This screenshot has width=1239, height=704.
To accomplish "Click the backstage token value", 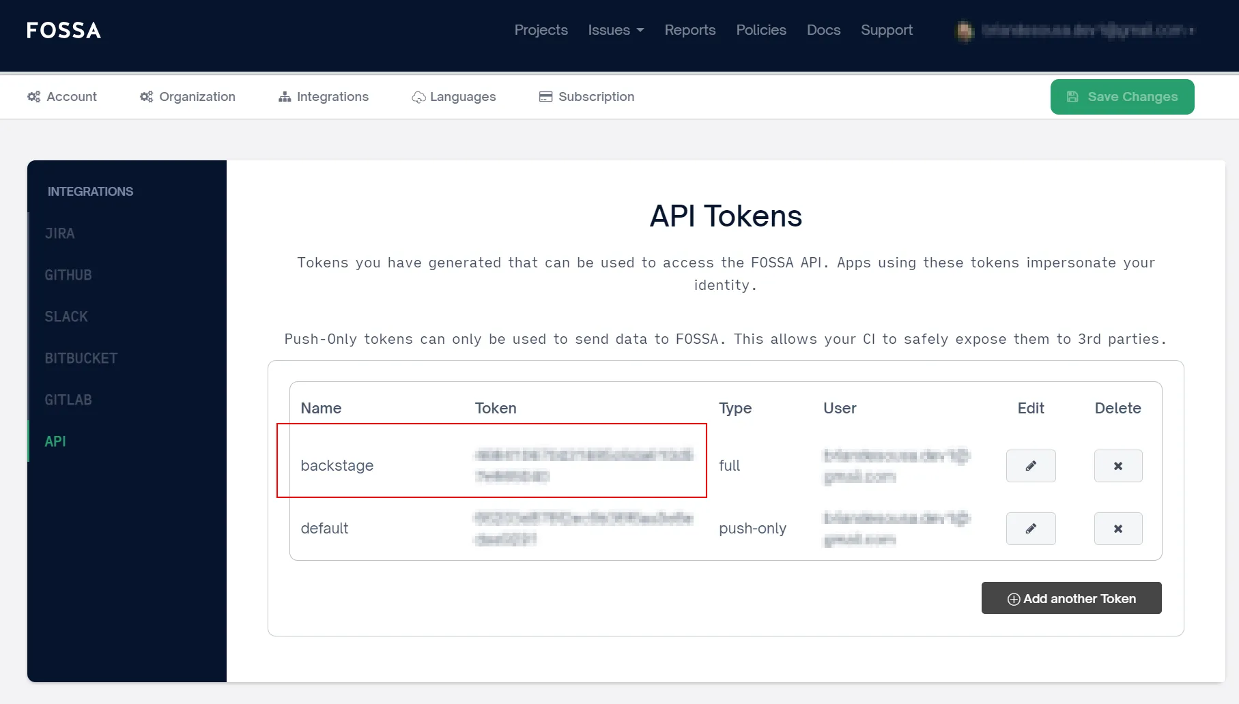I will tap(584, 465).
